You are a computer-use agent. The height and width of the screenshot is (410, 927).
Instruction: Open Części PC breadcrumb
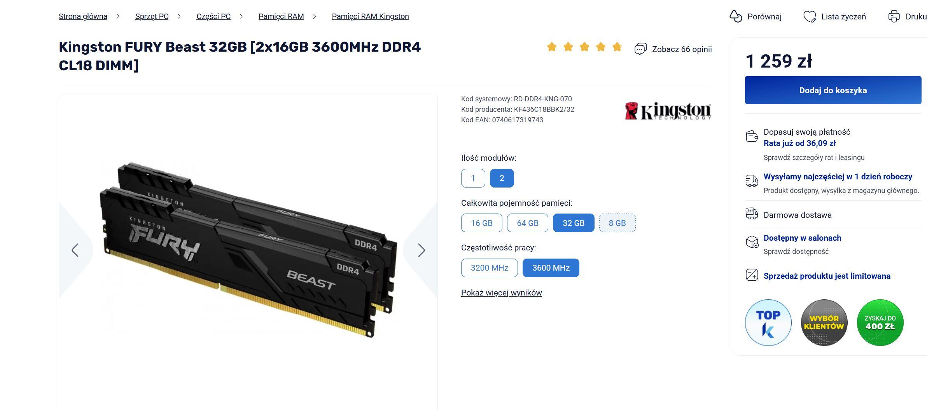(213, 16)
